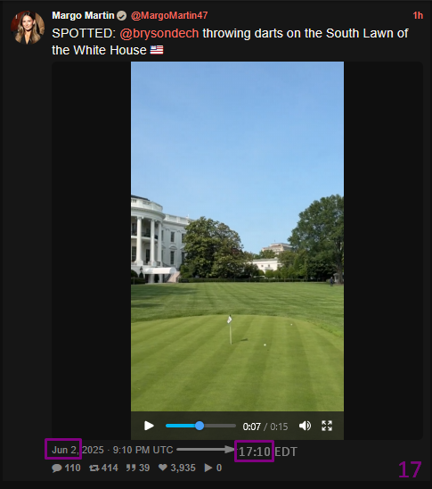Play the South Lawn video
The image size is (432, 489).
click(x=149, y=426)
